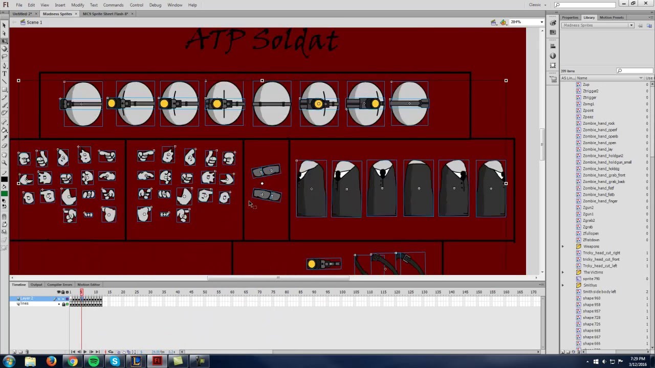Select the Text tool
Screen dimensions: 655x368
pyautogui.click(x=6, y=74)
